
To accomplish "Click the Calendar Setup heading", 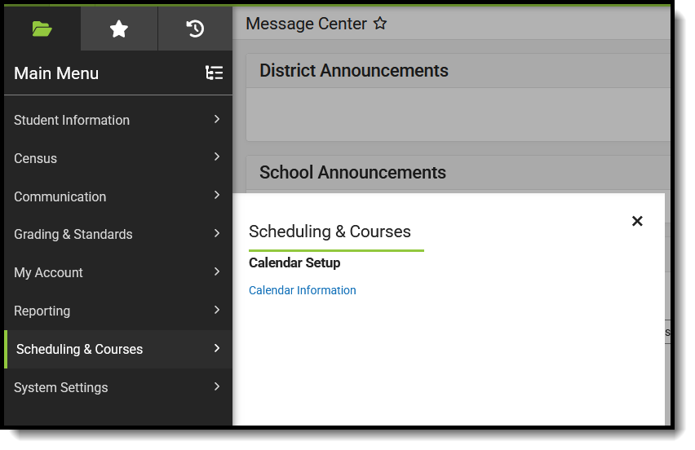I will coord(294,263).
